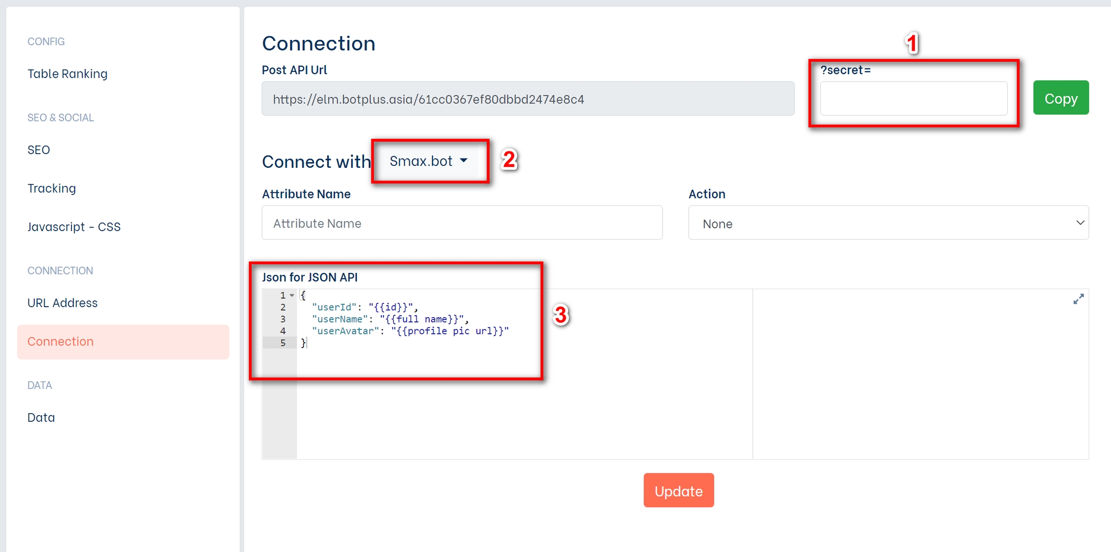Open the Data sidebar entry
The image size is (1111, 552).
(41, 417)
